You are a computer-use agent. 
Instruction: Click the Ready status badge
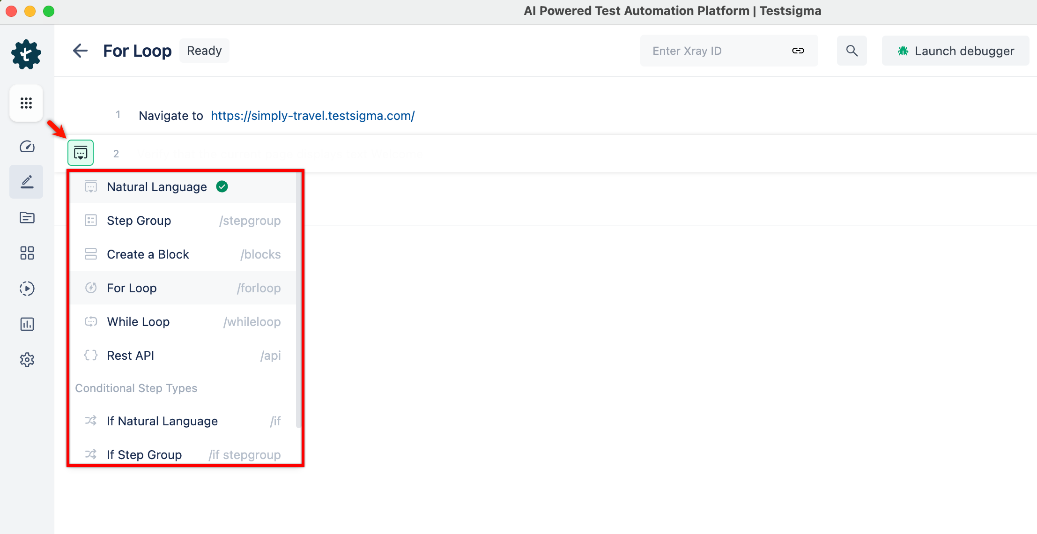coord(204,51)
